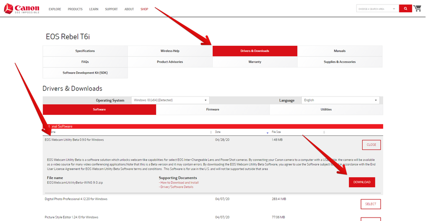429x221 pixels.
Task: Switch to the Manuals tab
Action: [x=340, y=51]
